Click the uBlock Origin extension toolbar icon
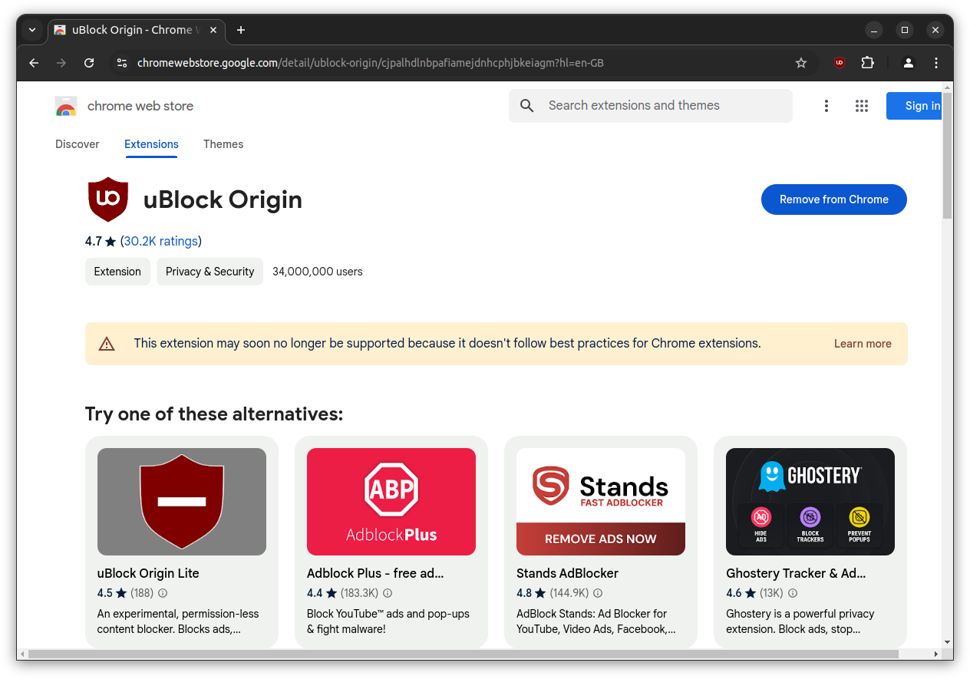The width and height of the screenshot is (970, 679). point(840,63)
